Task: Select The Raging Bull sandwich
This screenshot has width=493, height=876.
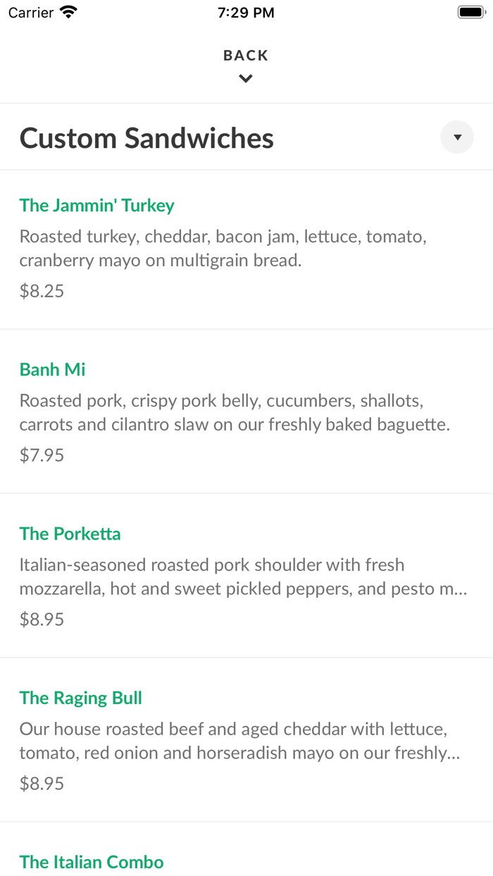Action: tap(80, 698)
